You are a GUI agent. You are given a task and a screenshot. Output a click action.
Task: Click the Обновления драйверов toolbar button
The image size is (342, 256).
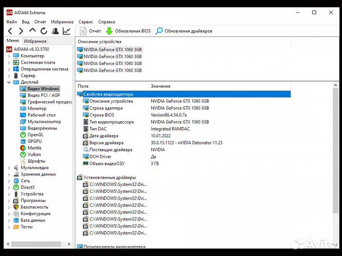tap(184, 31)
